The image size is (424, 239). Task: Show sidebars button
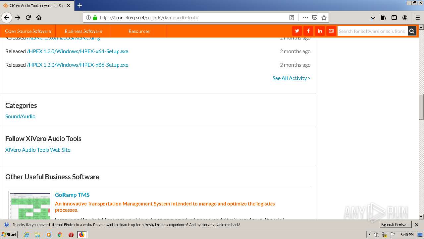tap(394, 18)
